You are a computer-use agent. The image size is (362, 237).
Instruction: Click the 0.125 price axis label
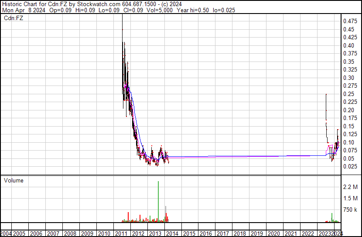(350, 134)
